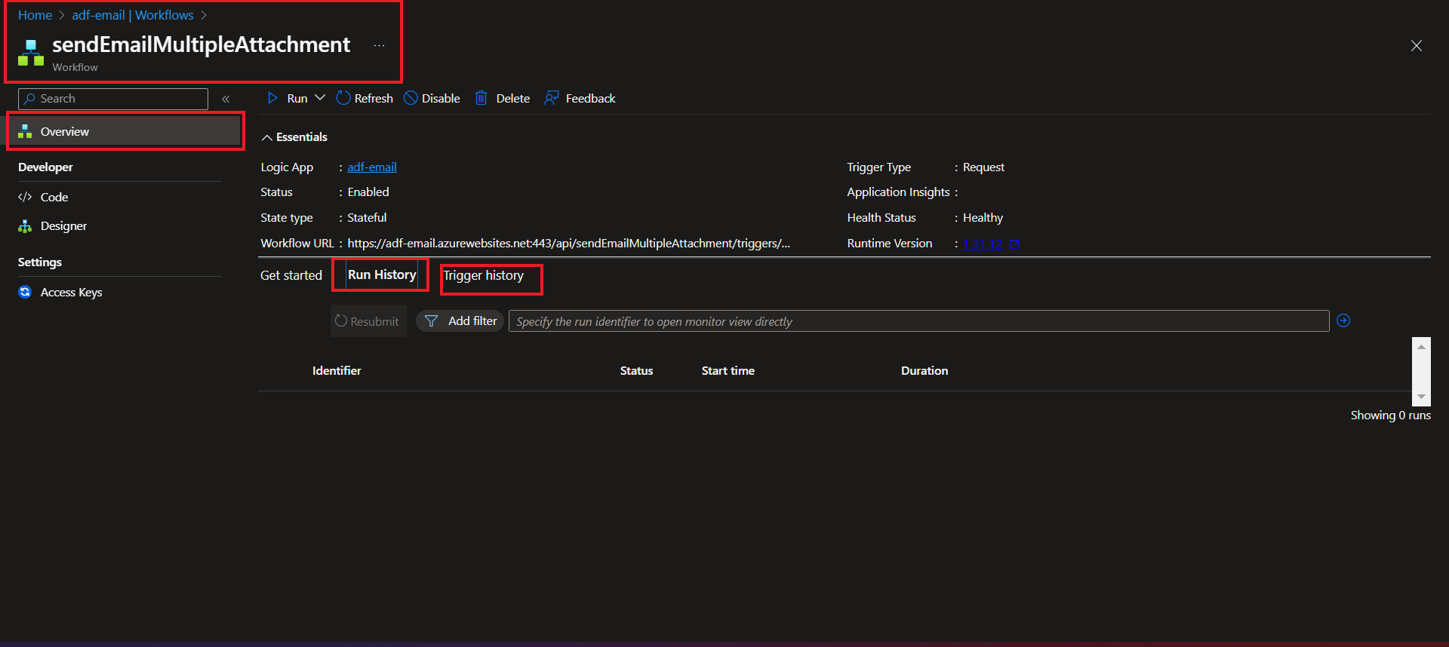Click the Status column header in runs table
This screenshot has height=647, width=1449.
click(636, 370)
